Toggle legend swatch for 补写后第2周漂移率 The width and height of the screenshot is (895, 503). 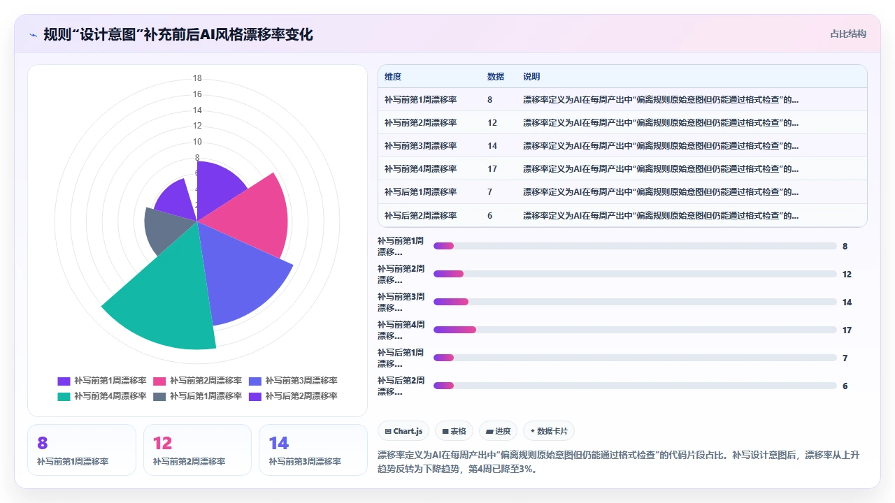255,396
